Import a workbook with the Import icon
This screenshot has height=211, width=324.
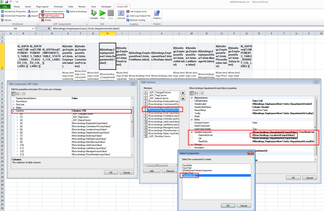coord(34,16)
